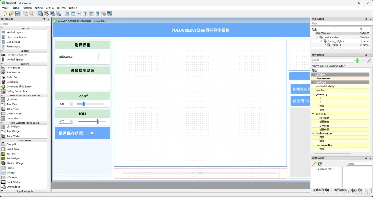This screenshot has height=197, width=373.
Task: Open the 设置(S) menu
Action: (50, 8)
